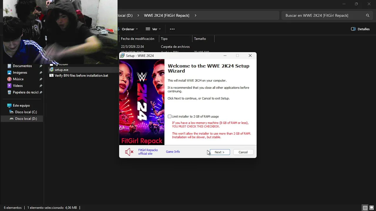This screenshot has height=211, width=376.
Task: Sort by Fecha de modificación column
Action: [137, 39]
